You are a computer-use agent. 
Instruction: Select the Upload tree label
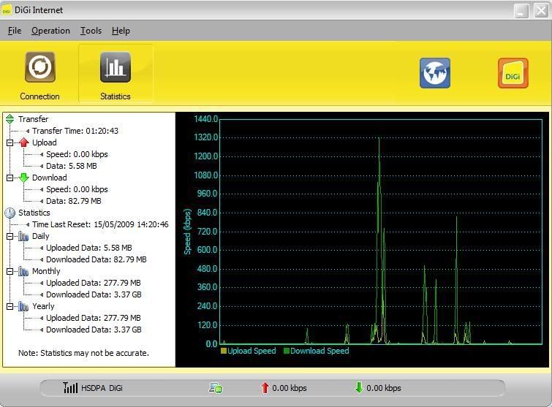45,142
